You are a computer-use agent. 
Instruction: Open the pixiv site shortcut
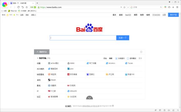71,69
